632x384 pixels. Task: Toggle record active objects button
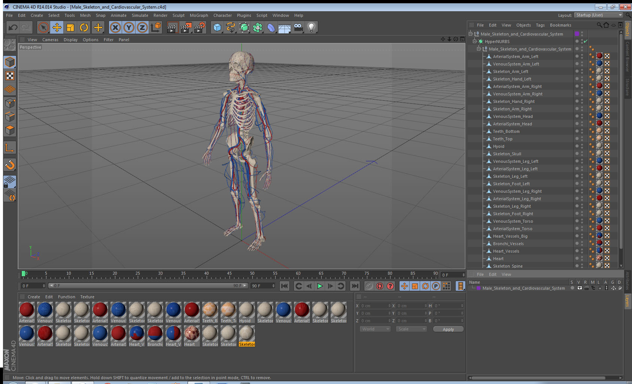pos(369,286)
